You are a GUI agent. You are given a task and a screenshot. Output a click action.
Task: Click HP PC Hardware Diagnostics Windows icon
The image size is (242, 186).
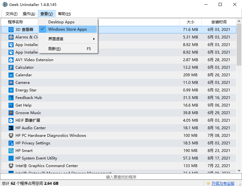click(x=11, y=136)
